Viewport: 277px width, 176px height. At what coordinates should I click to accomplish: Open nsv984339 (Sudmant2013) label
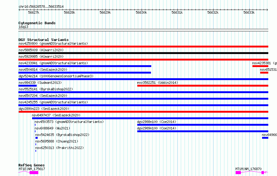click(40, 83)
